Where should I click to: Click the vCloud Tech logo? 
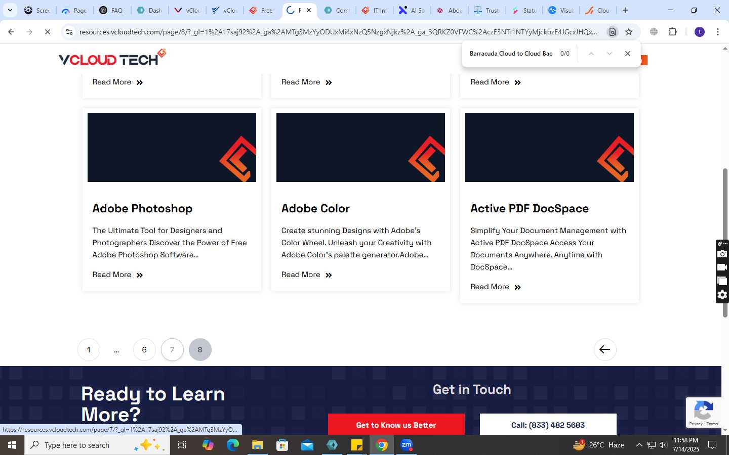[112, 58]
